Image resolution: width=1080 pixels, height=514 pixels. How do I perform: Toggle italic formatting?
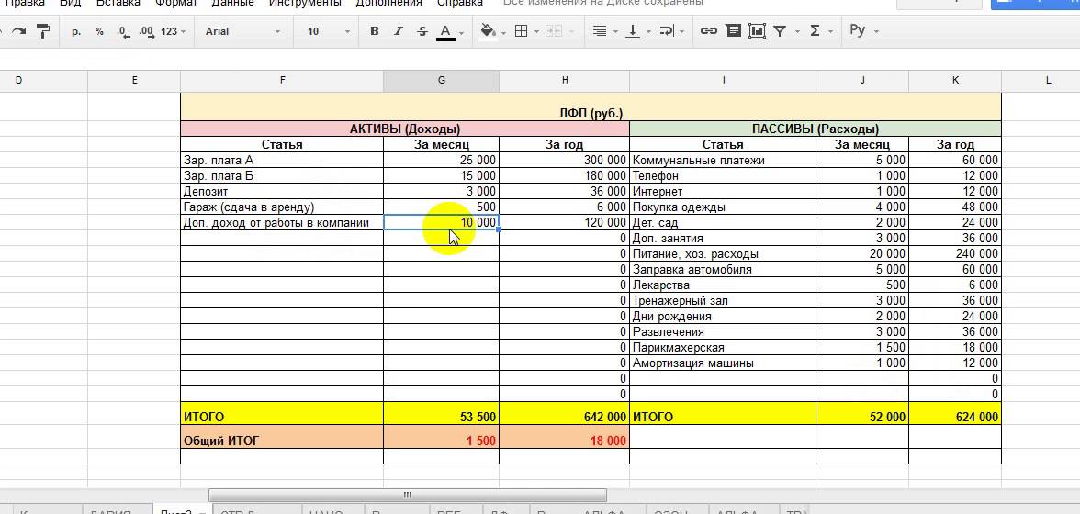point(399,31)
